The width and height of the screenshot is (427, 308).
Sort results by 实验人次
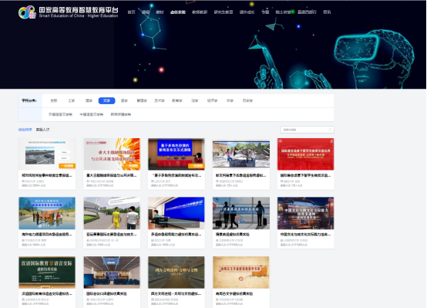point(42,130)
